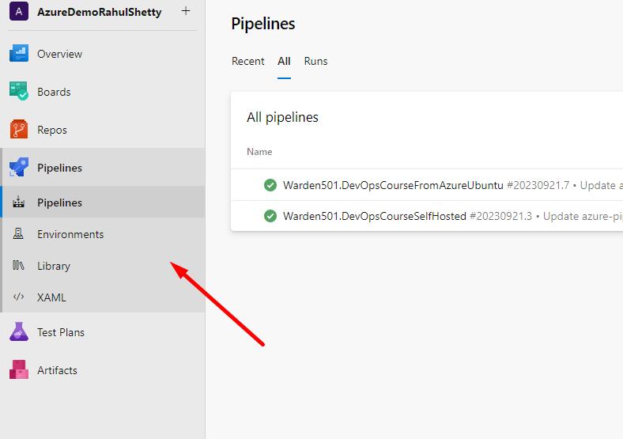Open the Environments sub-item icon
623x439 pixels.
18,234
